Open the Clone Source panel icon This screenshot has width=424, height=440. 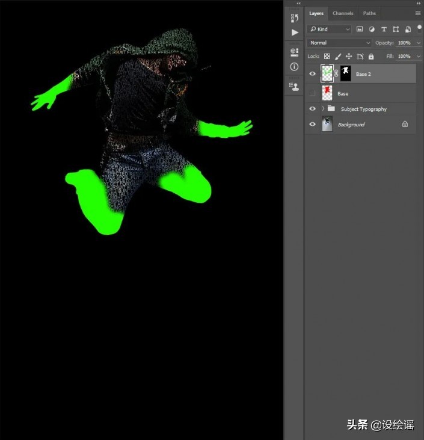(294, 87)
